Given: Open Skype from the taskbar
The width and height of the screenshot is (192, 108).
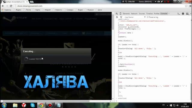Looking at the screenshot, I should pyautogui.click(x=33, y=105).
